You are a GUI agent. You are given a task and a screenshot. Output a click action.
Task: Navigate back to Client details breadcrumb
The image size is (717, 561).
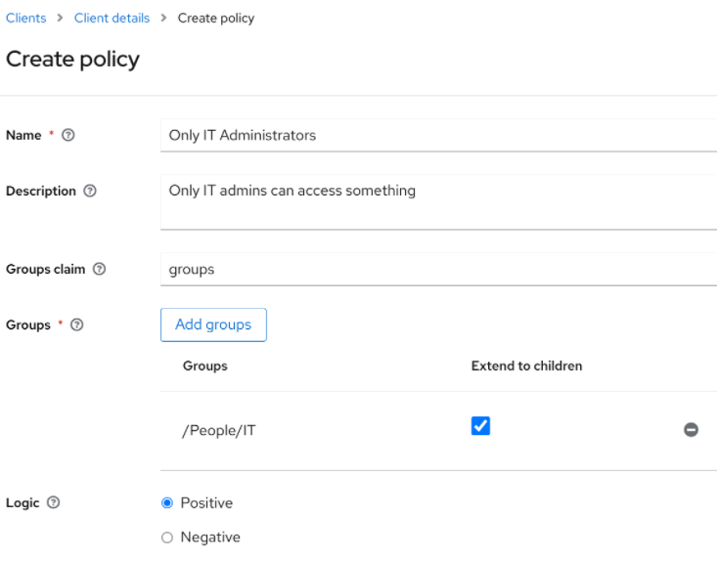pyautogui.click(x=112, y=19)
